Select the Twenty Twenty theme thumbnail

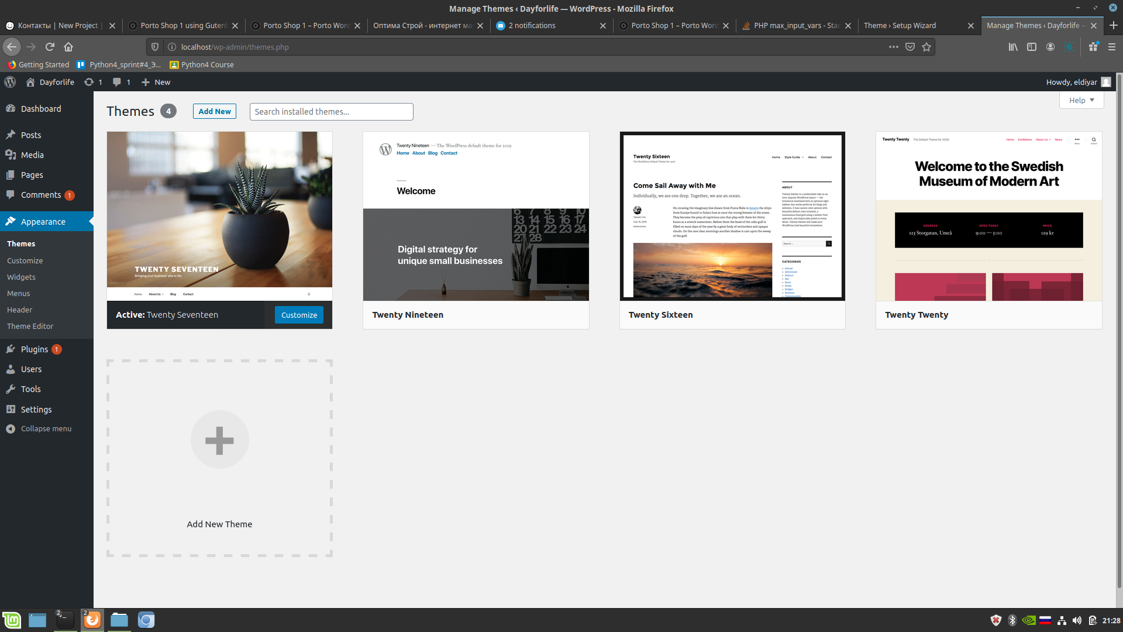pyautogui.click(x=989, y=216)
